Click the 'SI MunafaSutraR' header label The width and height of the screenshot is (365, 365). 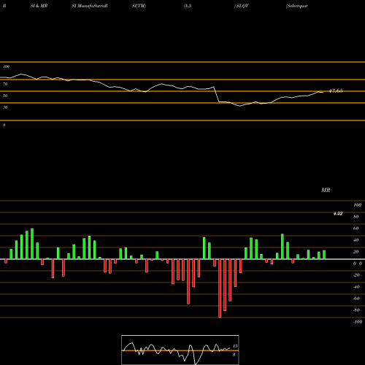(90, 6)
